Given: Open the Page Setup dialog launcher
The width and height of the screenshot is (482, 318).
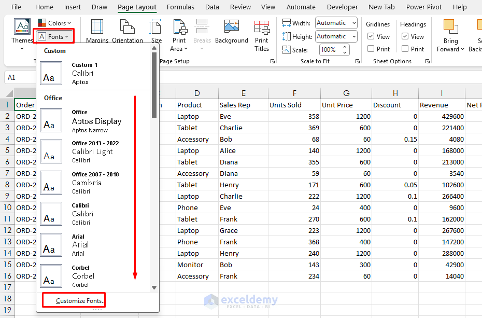Looking at the screenshot, I should point(272,61).
